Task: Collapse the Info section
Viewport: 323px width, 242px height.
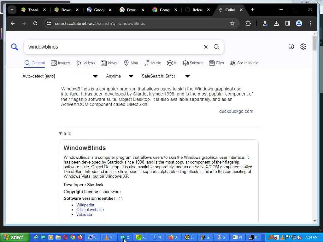Action: [x=65, y=134]
